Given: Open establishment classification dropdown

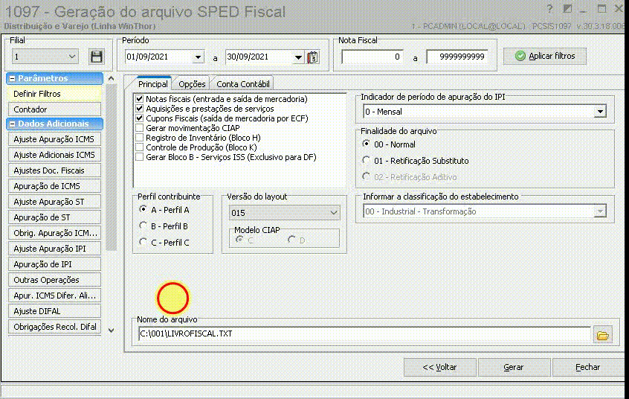Looking at the screenshot, I should pos(600,211).
